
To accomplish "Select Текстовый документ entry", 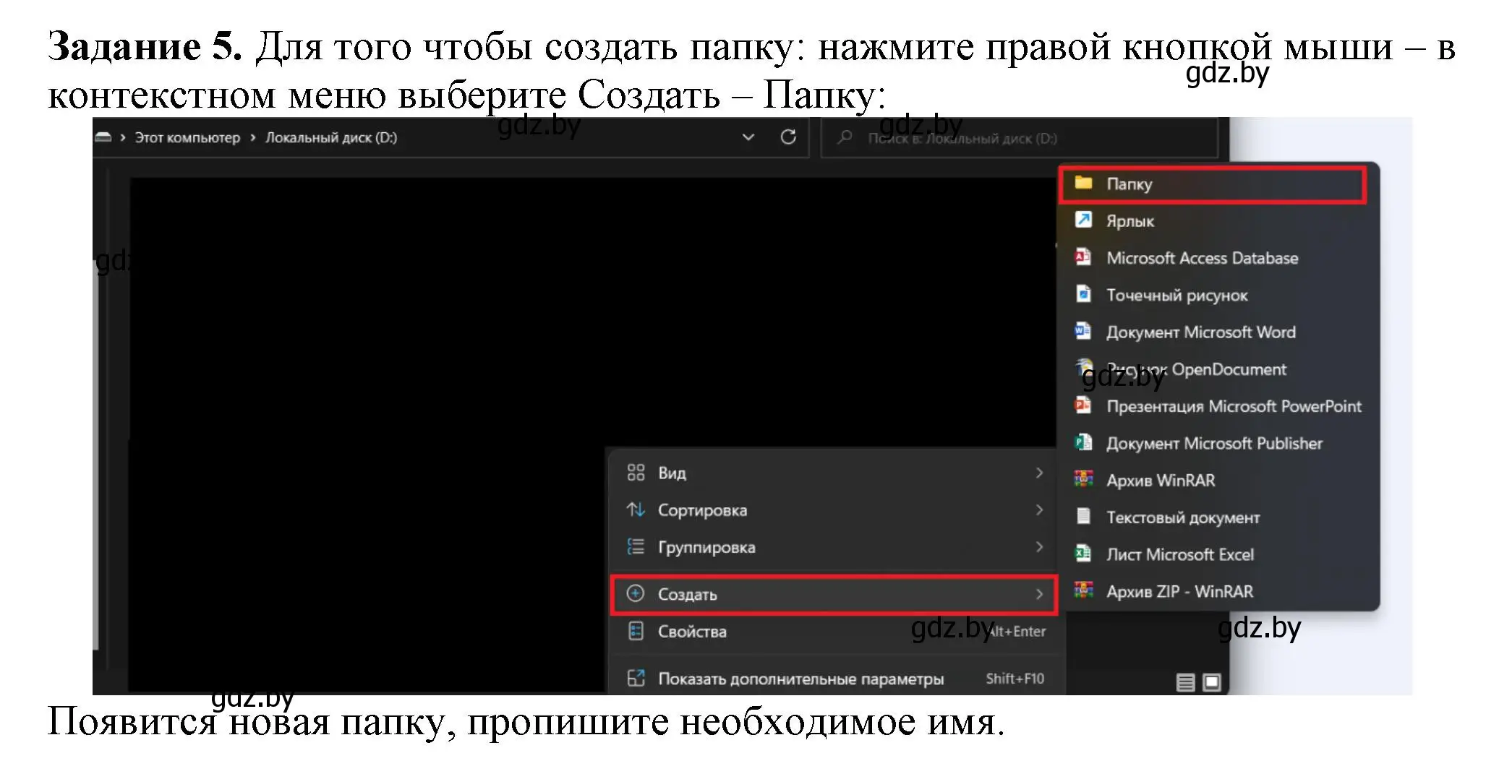I will point(1212,517).
